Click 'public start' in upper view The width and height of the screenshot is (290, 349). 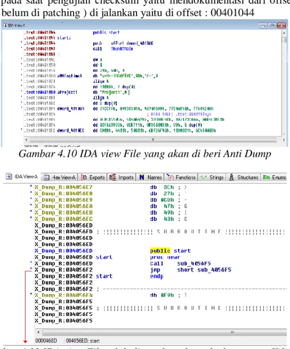coord(106,32)
